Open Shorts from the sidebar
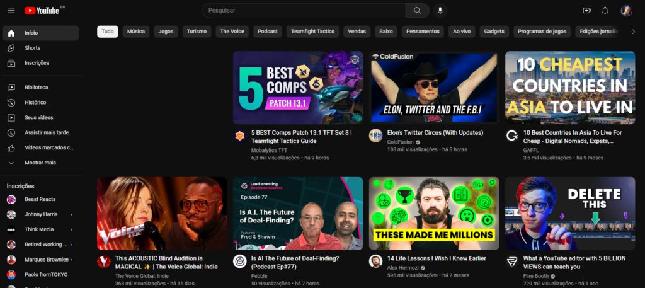Screen dimensions: 645x288 pyautogui.click(x=41, y=48)
